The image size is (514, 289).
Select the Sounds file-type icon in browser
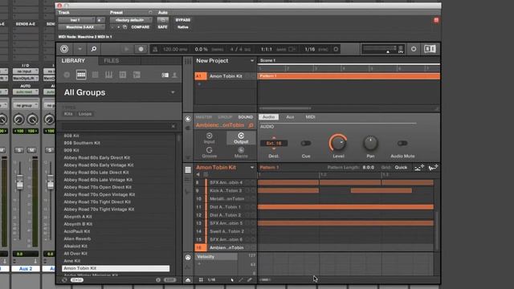pyautogui.click(x=95, y=75)
